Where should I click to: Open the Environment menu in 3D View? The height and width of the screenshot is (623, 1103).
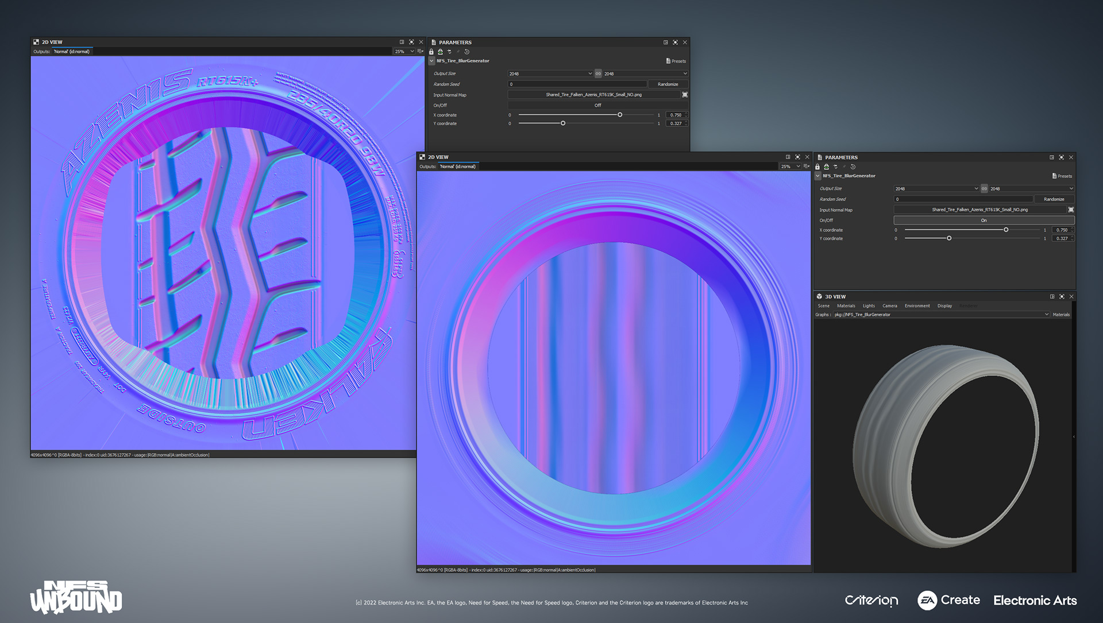pyautogui.click(x=917, y=306)
